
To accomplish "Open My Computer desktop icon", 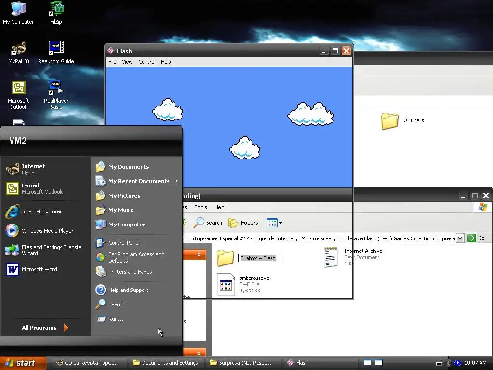I will [18, 13].
